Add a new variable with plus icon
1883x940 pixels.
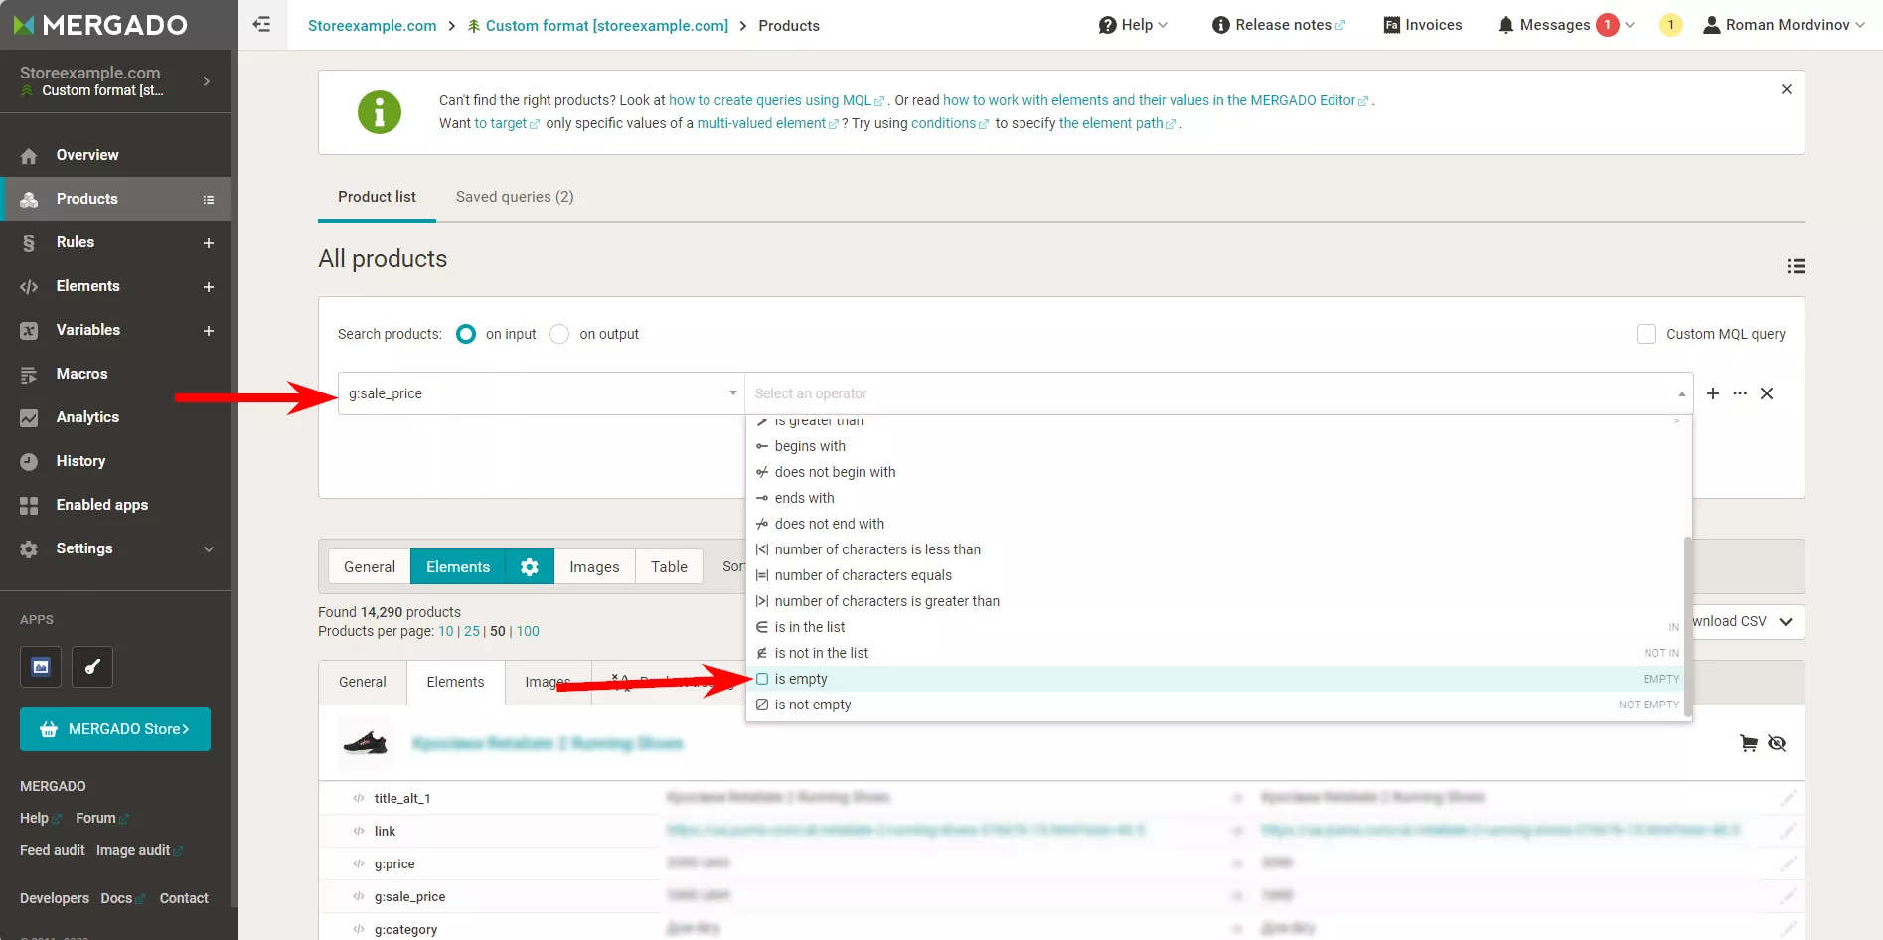coord(209,331)
